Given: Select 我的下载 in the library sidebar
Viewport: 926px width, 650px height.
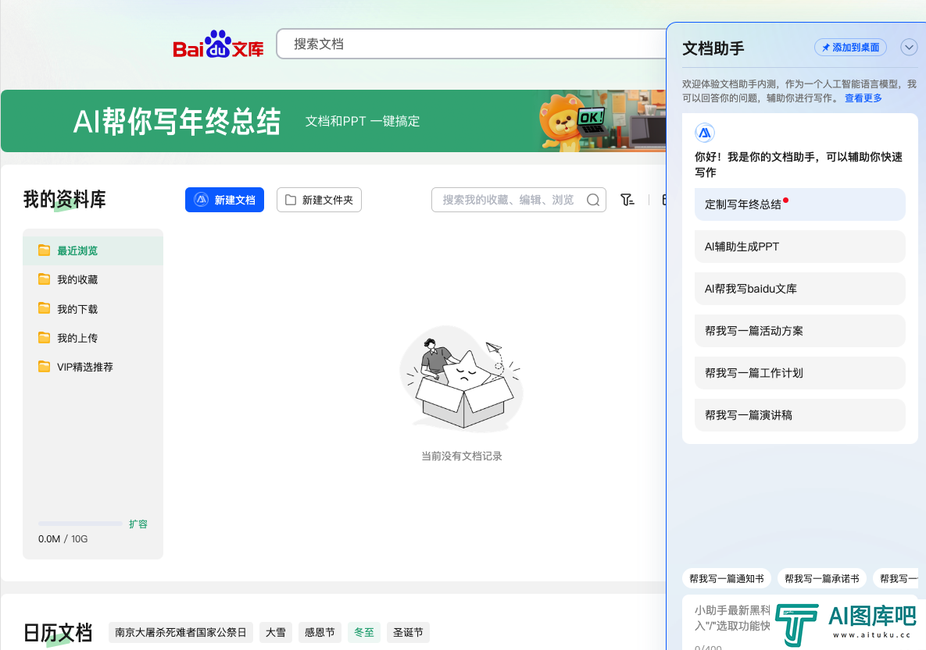Looking at the screenshot, I should [93, 308].
